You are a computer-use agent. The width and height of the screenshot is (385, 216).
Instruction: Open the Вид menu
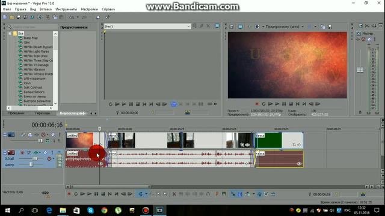pos(33,9)
